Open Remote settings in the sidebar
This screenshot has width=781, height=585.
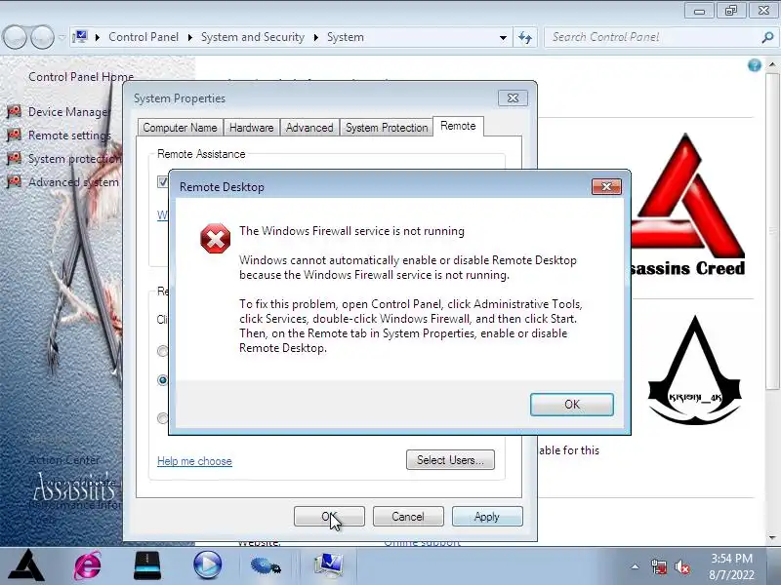click(x=69, y=136)
